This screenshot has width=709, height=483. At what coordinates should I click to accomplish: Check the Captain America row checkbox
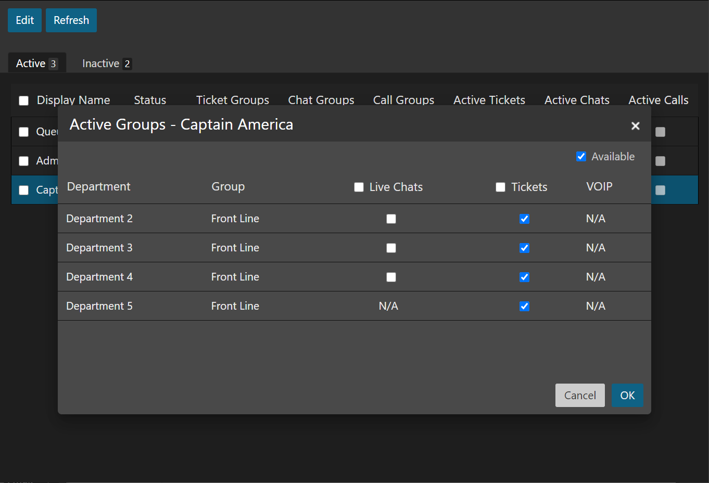pyautogui.click(x=24, y=190)
